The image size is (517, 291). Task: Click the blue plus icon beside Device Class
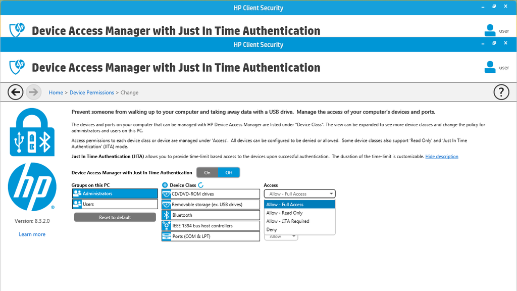pyautogui.click(x=165, y=185)
